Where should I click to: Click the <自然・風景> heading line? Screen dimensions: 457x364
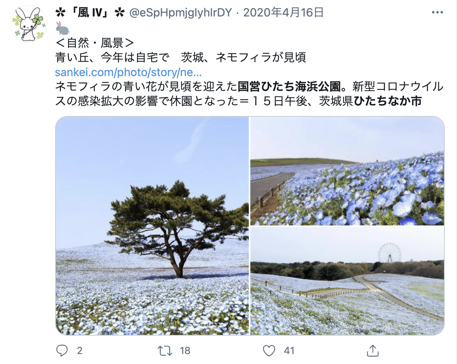click(95, 43)
